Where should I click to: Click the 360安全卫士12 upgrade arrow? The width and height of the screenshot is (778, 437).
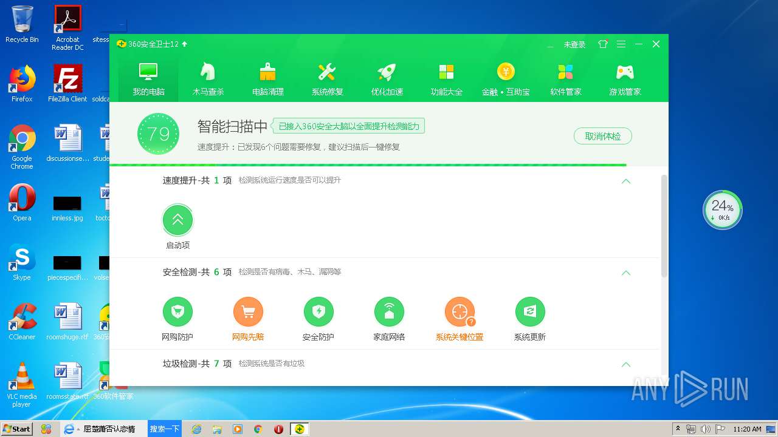pyautogui.click(x=185, y=44)
